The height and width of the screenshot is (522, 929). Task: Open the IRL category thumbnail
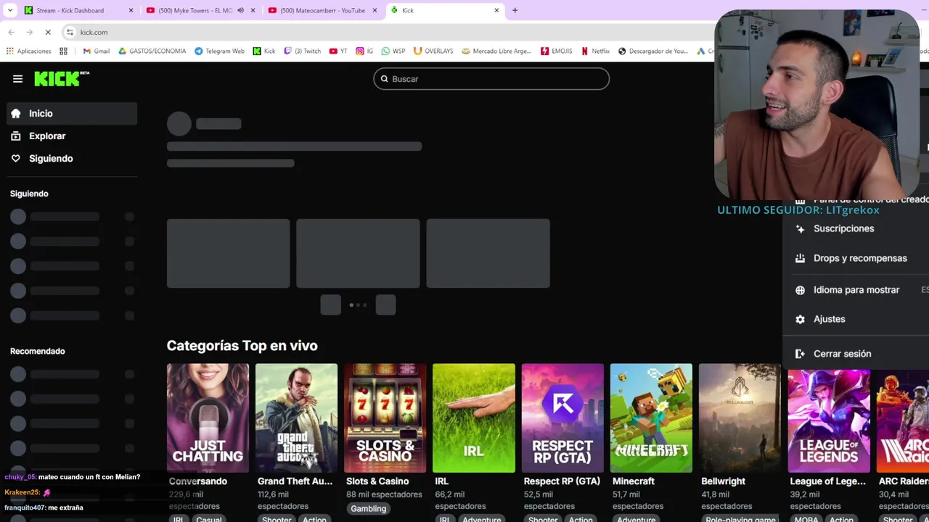pos(474,418)
